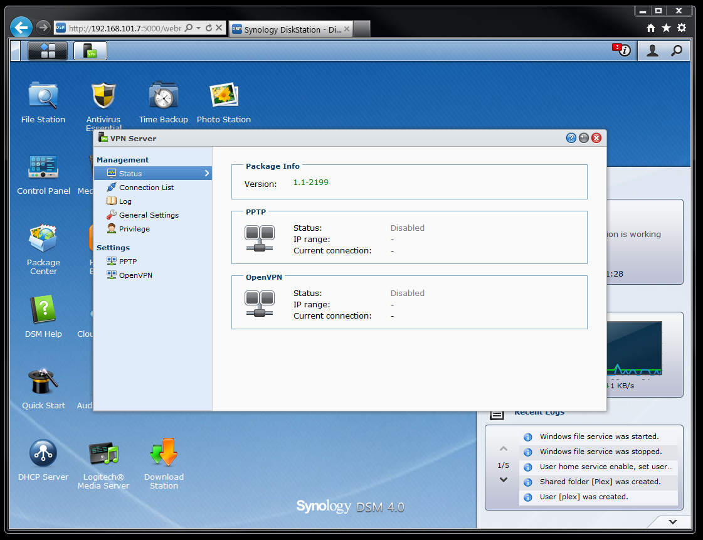Go to browser home page

tap(651, 28)
